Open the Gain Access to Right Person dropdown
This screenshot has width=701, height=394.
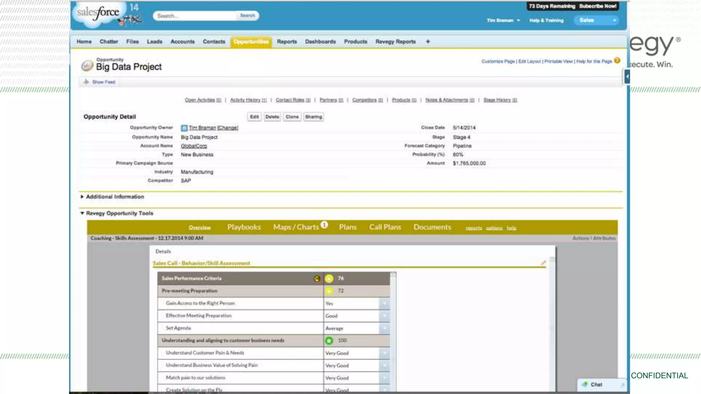point(384,303)
